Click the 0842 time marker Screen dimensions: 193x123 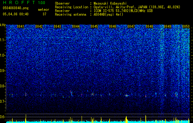click(x=39, y=26)
